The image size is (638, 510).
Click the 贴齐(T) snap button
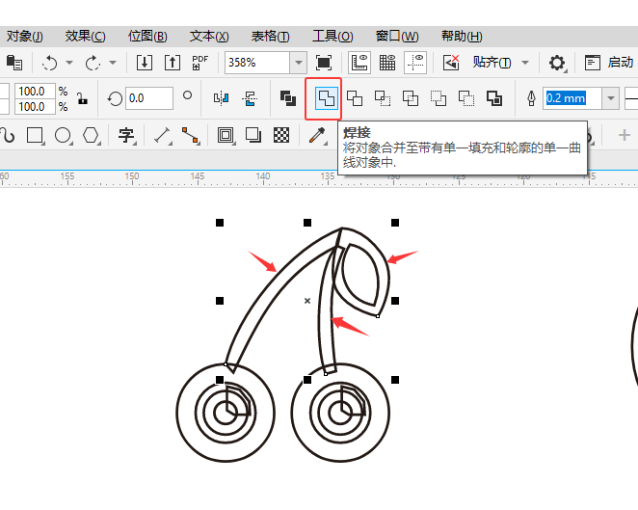(x=492, y=63)
